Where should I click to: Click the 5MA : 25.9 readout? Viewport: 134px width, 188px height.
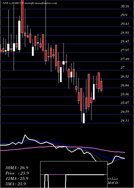[16, 184]
